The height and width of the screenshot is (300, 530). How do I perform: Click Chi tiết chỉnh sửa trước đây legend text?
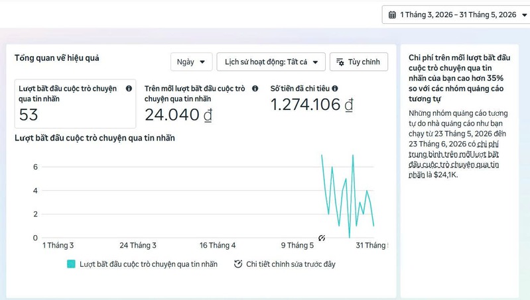tap(291, 264)
